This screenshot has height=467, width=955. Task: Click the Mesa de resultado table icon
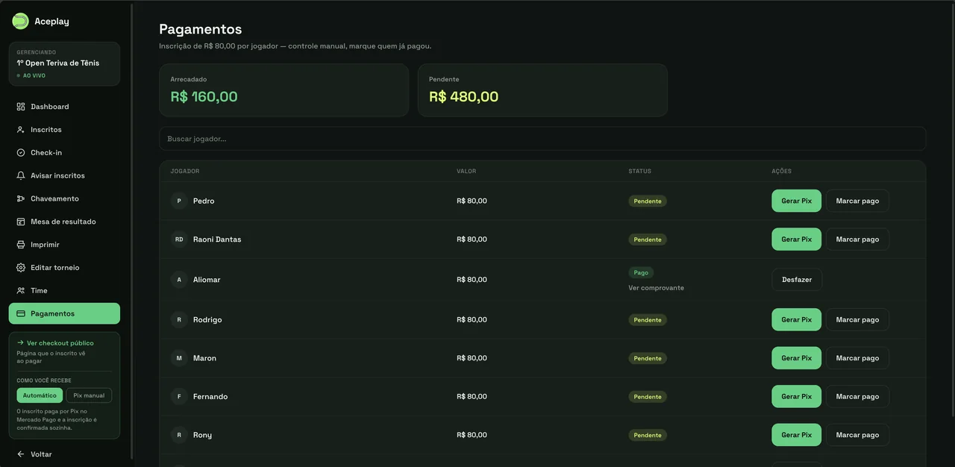(21, 222)
